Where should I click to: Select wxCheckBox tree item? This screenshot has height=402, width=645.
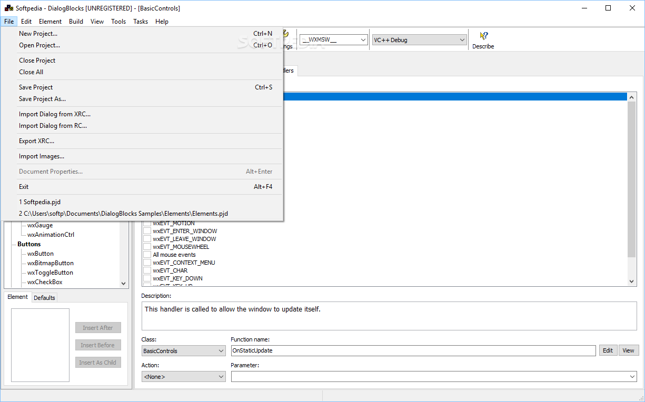point(45,282)
